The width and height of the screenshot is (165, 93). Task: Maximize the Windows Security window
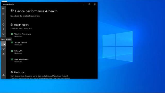point(89,4)
